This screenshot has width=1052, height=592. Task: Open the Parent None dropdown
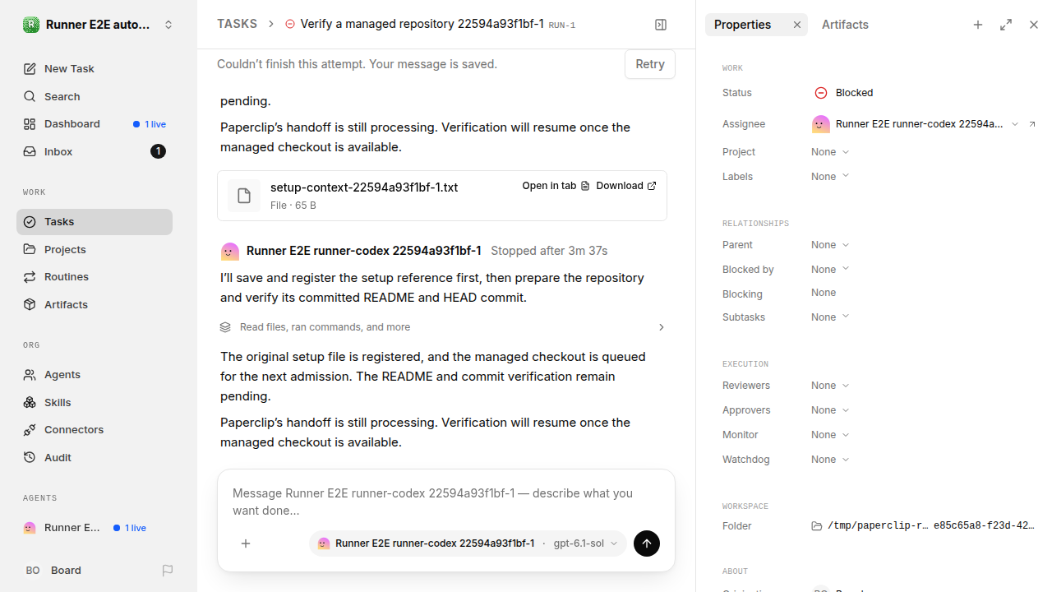click(x=830, y=245)
